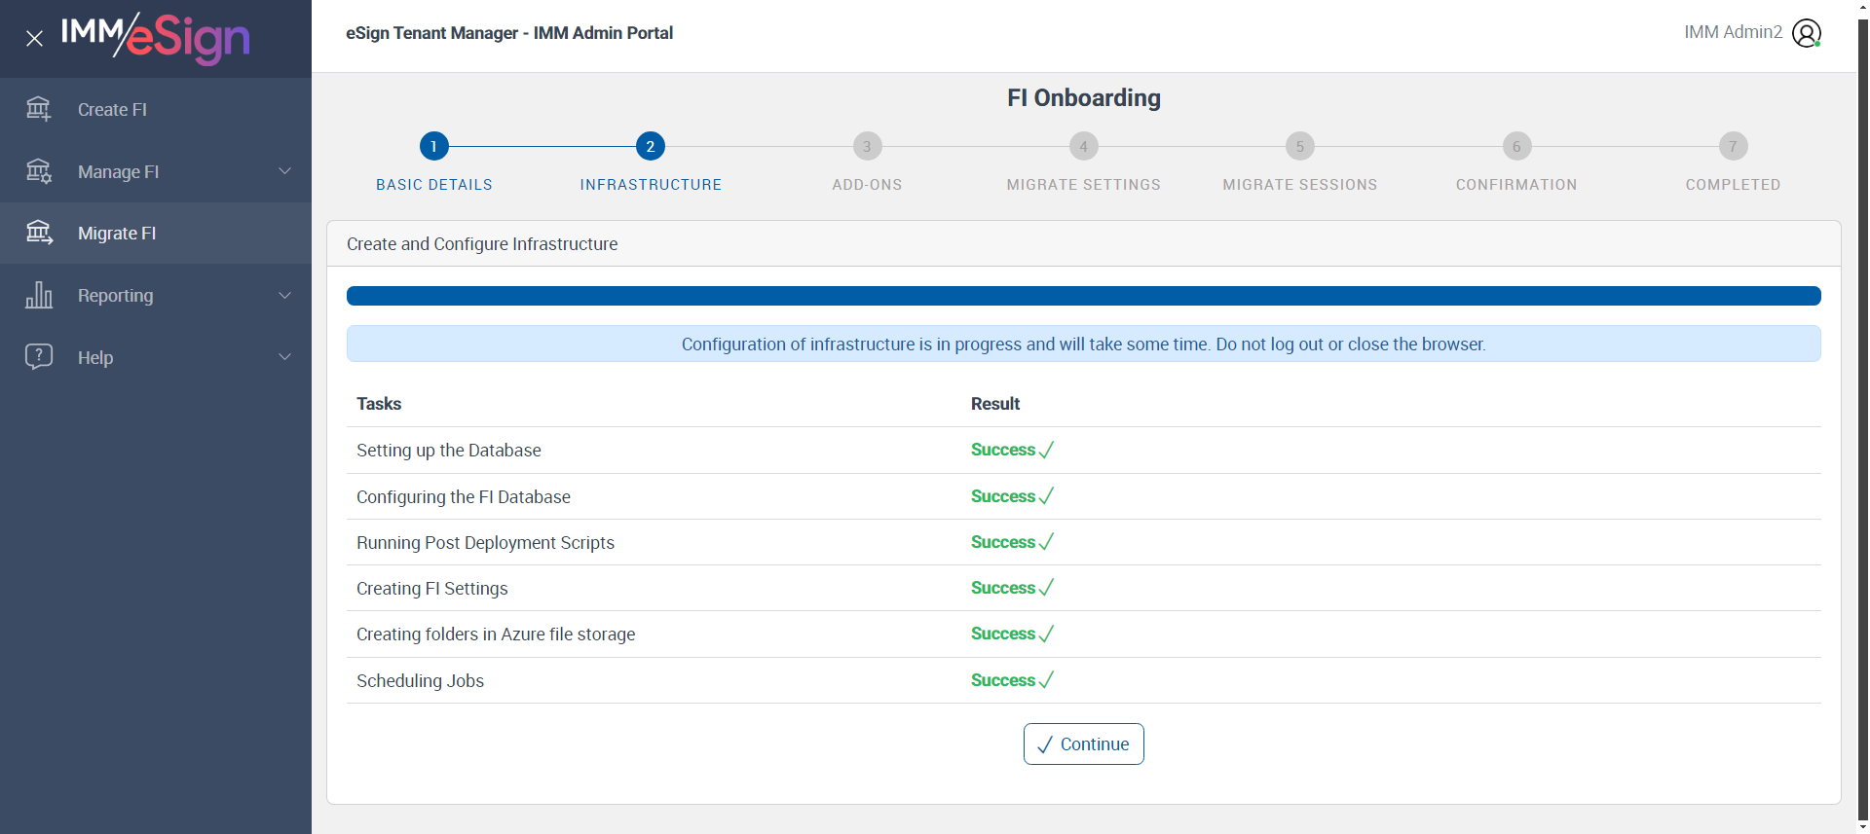Click step 7 Completed circle
The width and height of the screenshot is (1870, 834).
tap(1733, 146)
